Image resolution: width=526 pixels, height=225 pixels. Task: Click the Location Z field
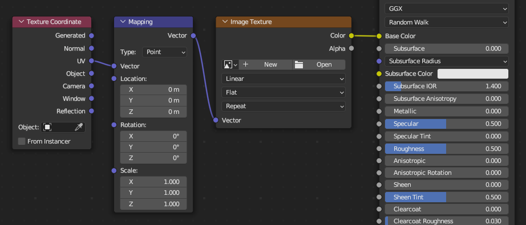click(153, 112)
